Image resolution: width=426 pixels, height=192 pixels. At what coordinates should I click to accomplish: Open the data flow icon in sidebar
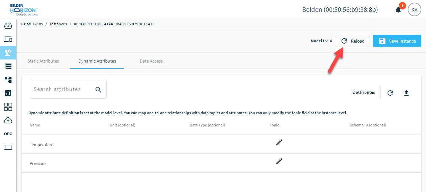click(8, 80)
